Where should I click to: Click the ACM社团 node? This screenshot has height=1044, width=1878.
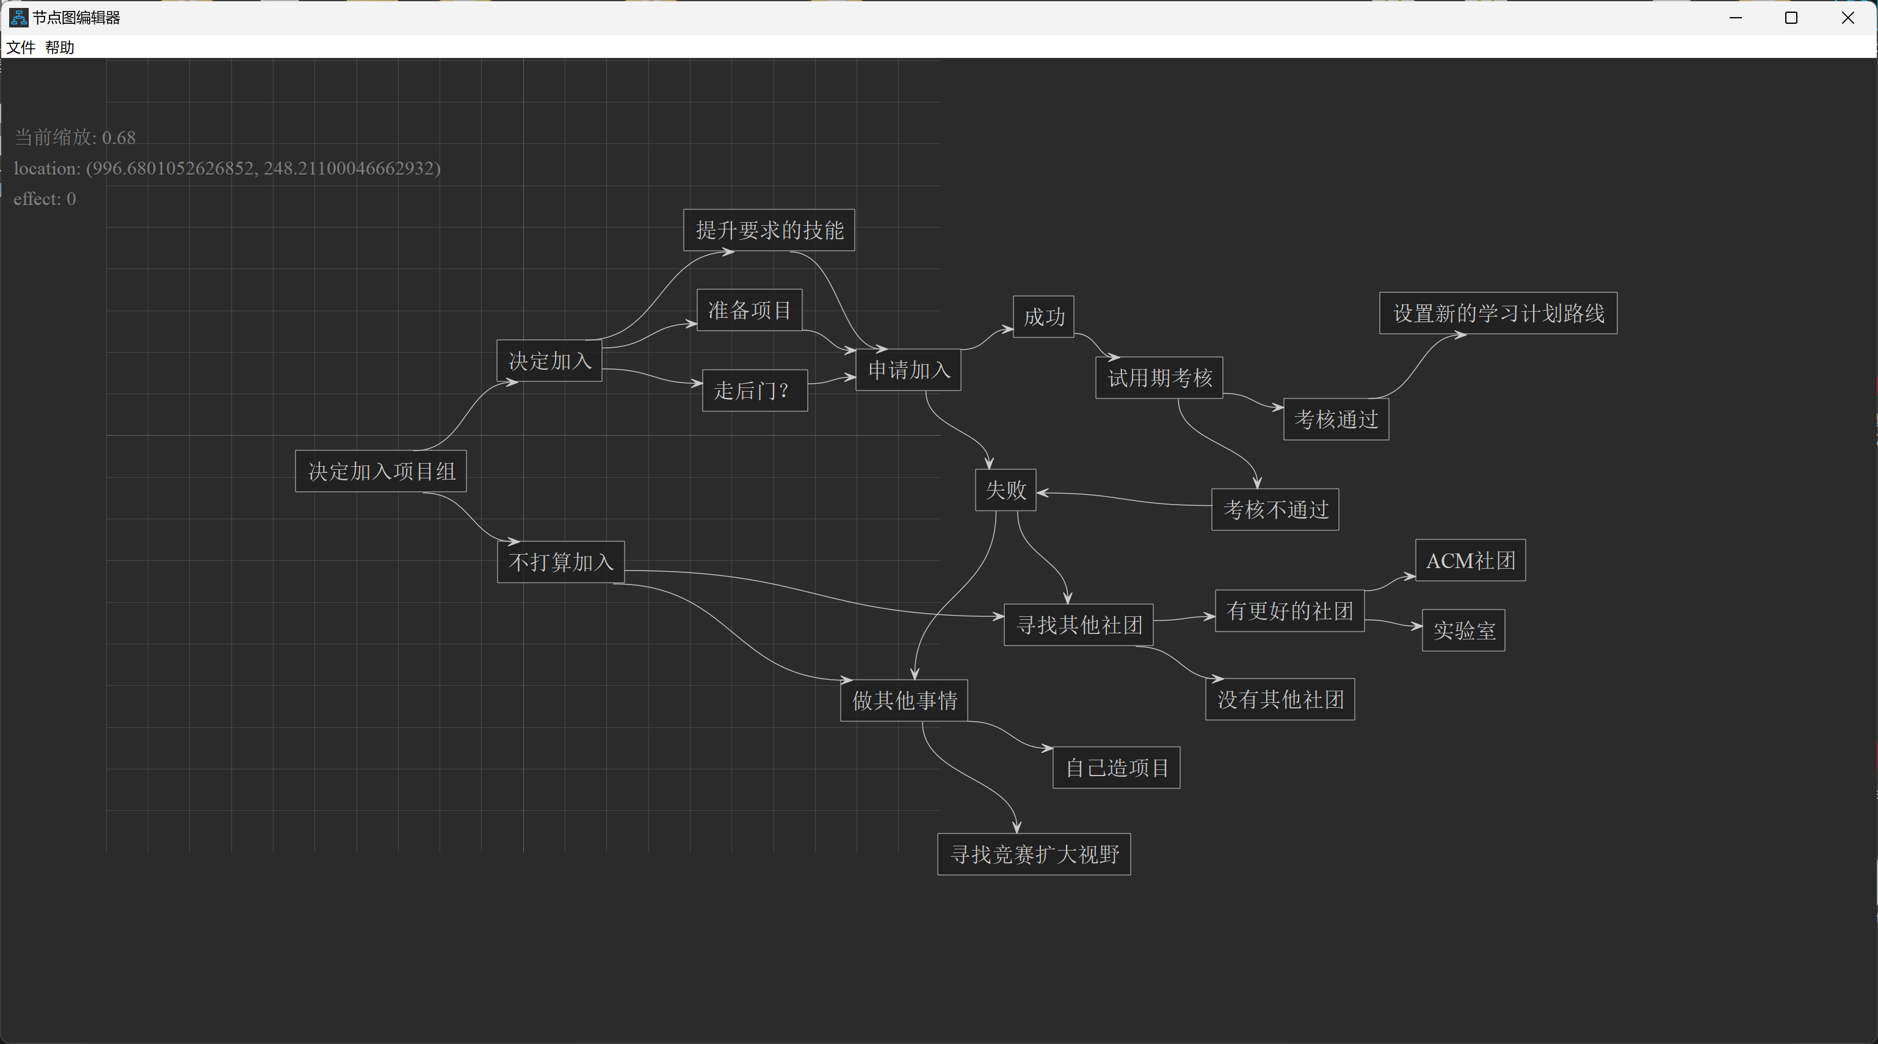coord(1470,560)
